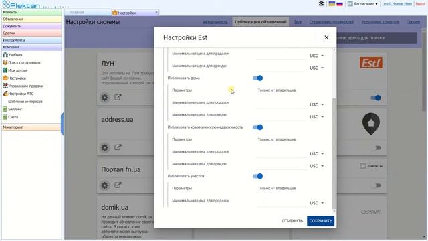Open Настройки in sidebar
The height and width of the screenshot is (241, 428).
14,78
